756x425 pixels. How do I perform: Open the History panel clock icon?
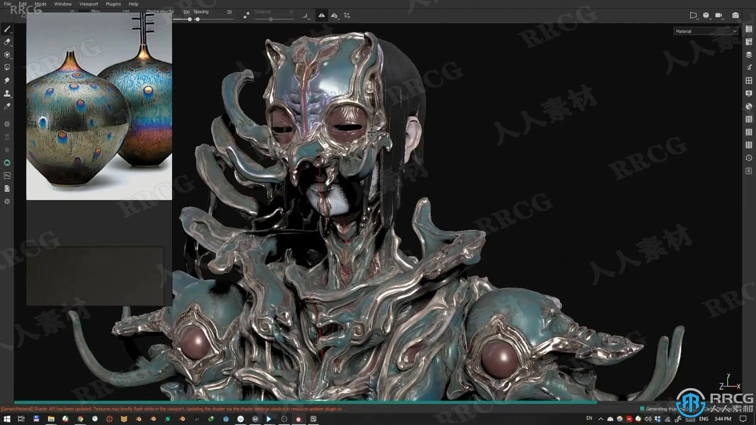749,158
